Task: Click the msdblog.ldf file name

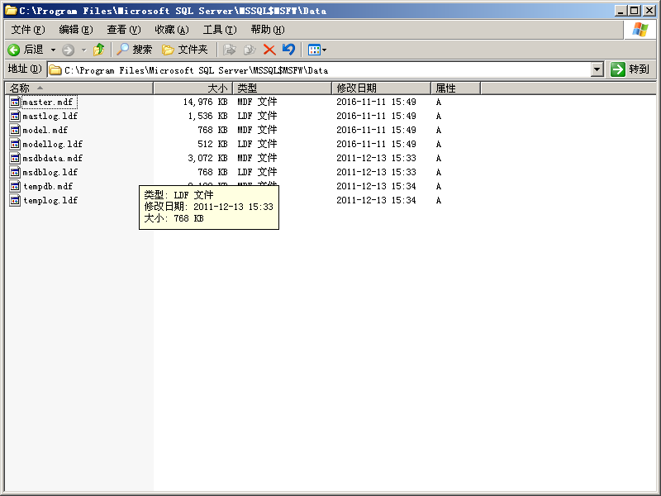Action: coord(50,172)
